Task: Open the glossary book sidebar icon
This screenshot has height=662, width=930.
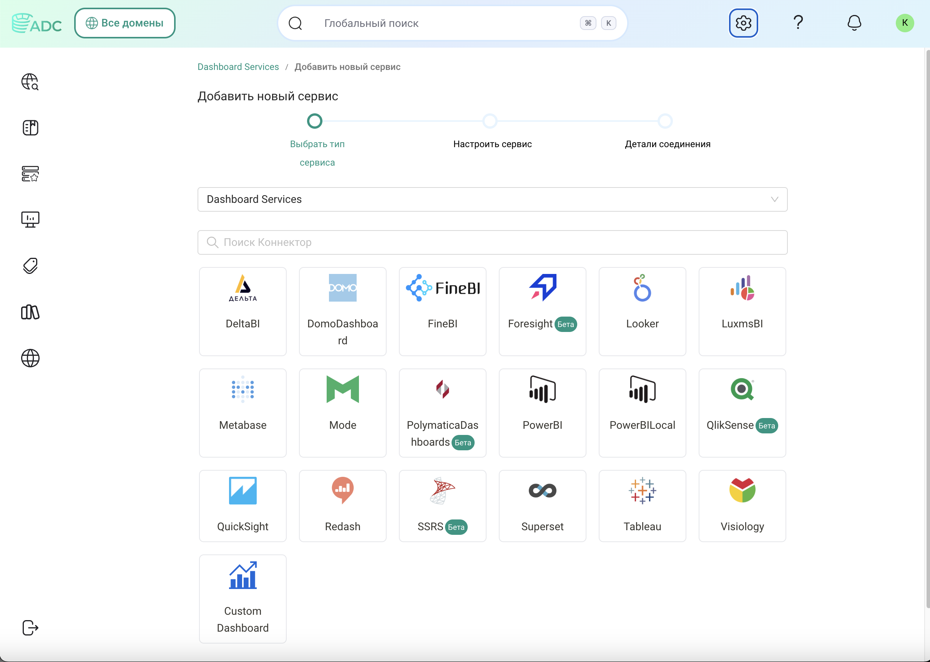Action: click(x=30, y=128)
